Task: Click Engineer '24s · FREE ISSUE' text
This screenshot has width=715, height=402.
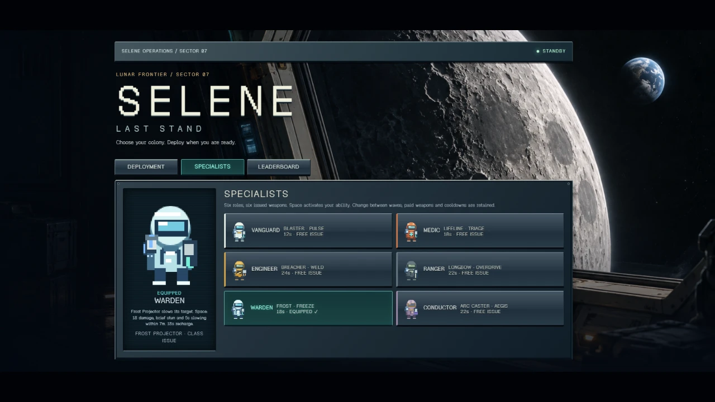Action: coord(302,273)
